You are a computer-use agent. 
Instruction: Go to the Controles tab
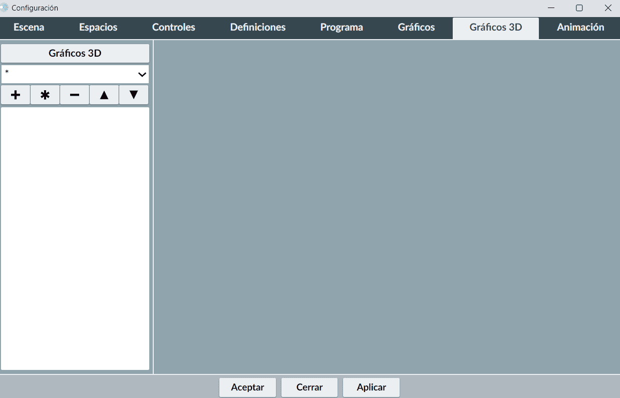(174, 28)
